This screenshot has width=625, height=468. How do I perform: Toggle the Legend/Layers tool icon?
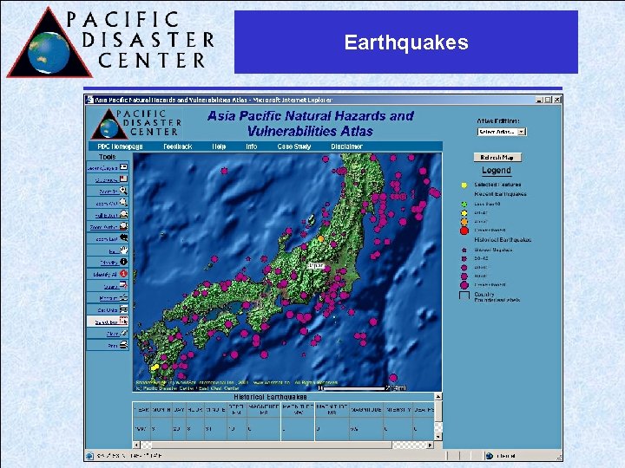124,167
